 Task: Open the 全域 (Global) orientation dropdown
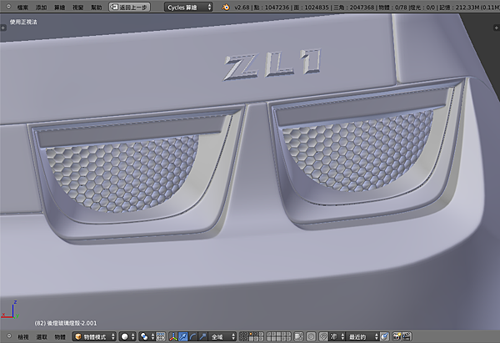pyautogui.click(x=222, y=336)
